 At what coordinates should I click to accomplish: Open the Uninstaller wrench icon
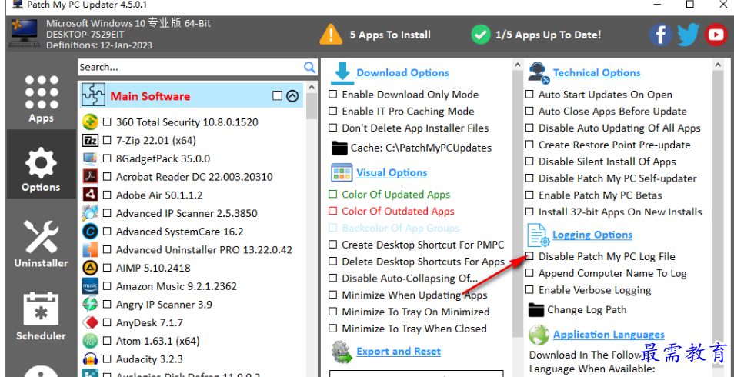[x=41, y=237]
